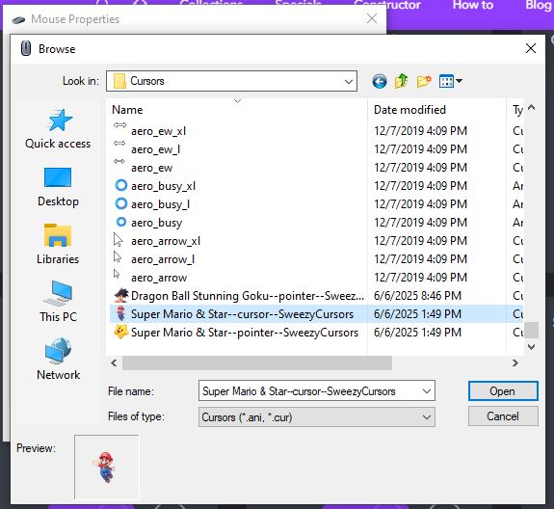554x509 pixels.
Task: Select the aero_arrow file name
Action: coord(159,278)
